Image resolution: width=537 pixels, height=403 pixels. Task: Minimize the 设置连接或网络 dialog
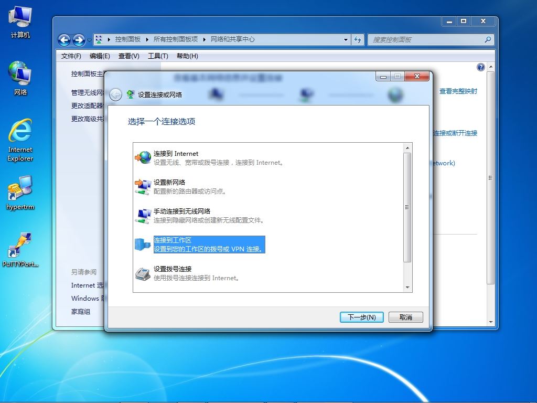383,77
